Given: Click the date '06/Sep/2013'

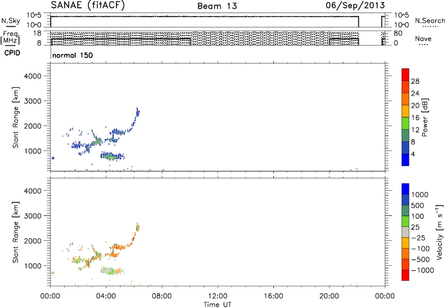Looking at the screenshot, I should click(355, 6).
